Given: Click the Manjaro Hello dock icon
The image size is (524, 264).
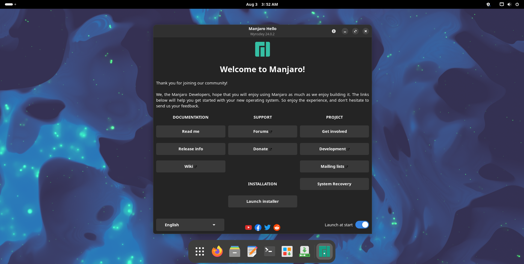Looking at the screenshot, I should [324, 251].
